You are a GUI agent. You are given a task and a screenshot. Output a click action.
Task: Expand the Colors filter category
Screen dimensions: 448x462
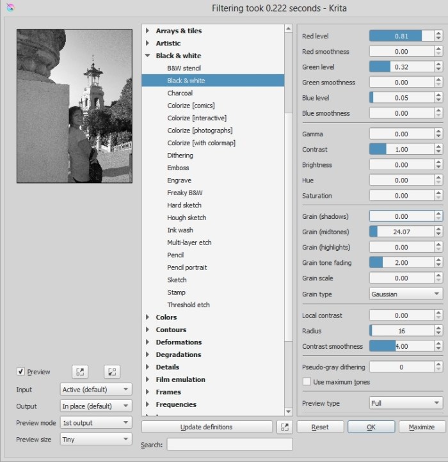click(148, 317)
